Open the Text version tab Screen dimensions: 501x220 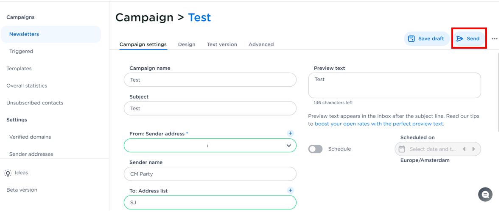point(222,44)
